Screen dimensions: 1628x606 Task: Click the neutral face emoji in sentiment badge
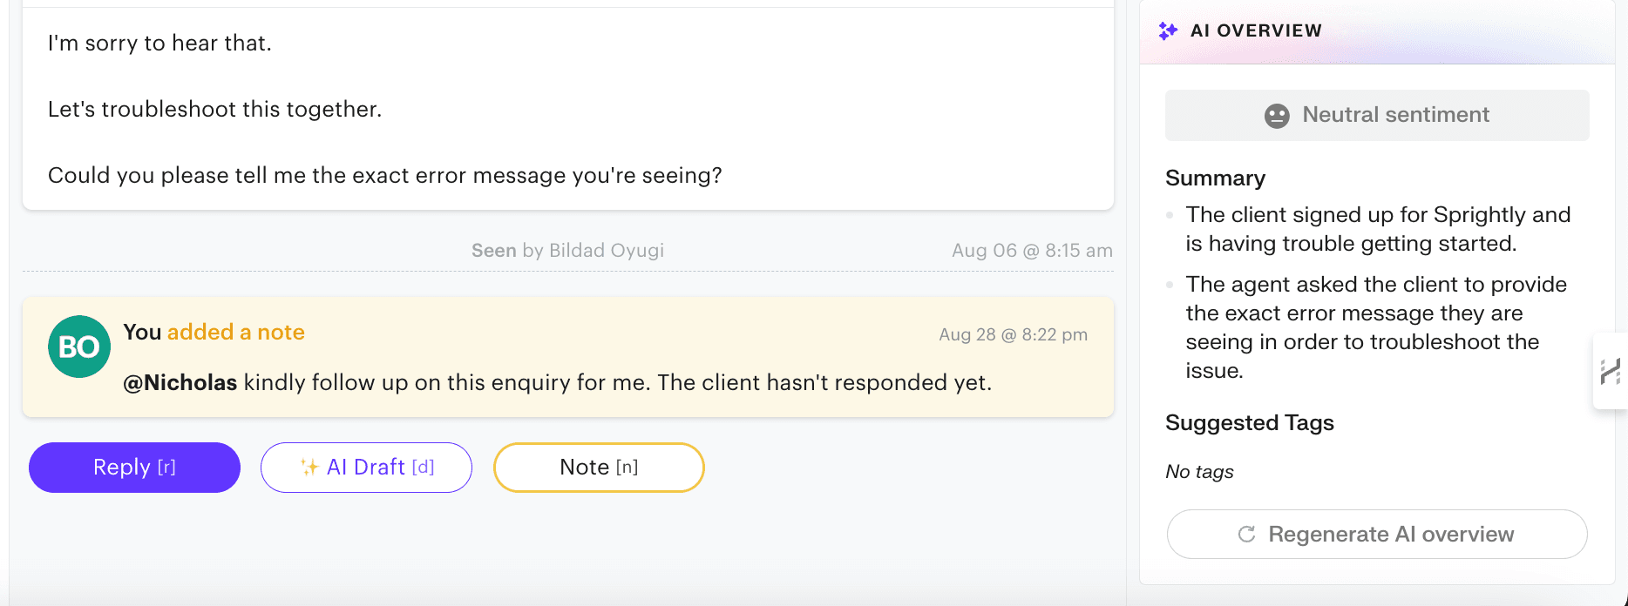pyautogui.click(x=1276, y=114)
